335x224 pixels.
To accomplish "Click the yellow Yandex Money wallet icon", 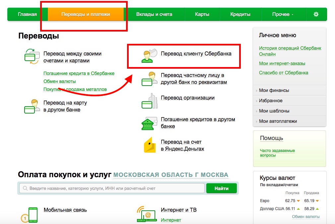I will tap(150, 145).
